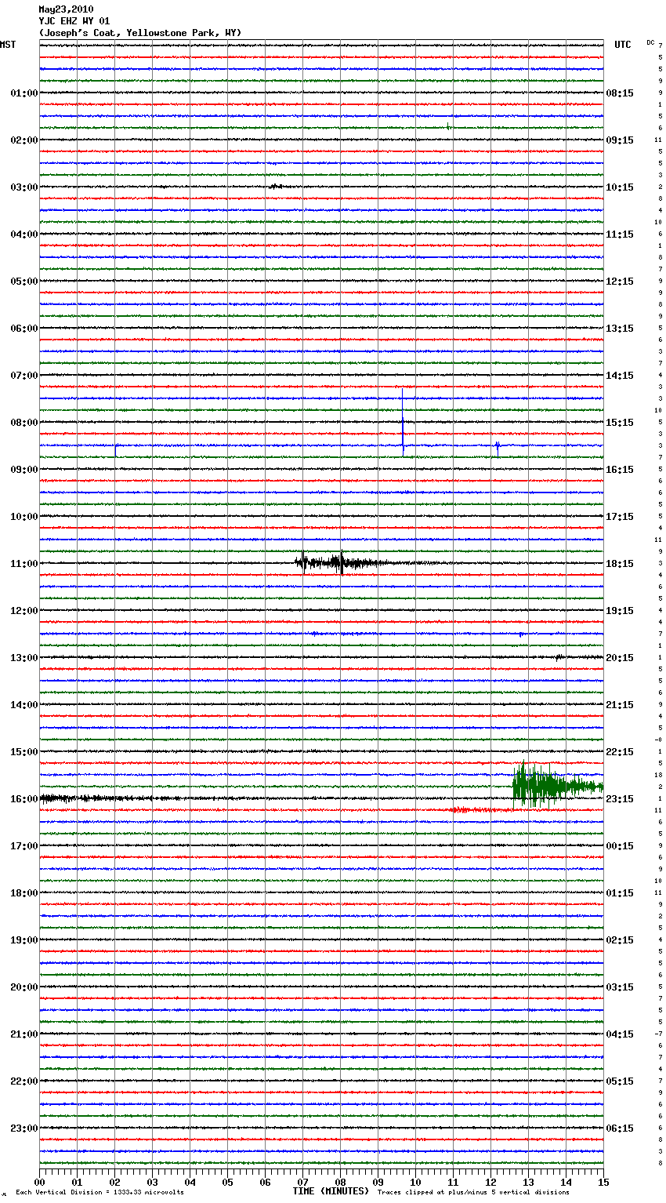The image size is (666, 1203).
Task: Click the 'Traces clipped' footer note
Action: [473, 1192]
